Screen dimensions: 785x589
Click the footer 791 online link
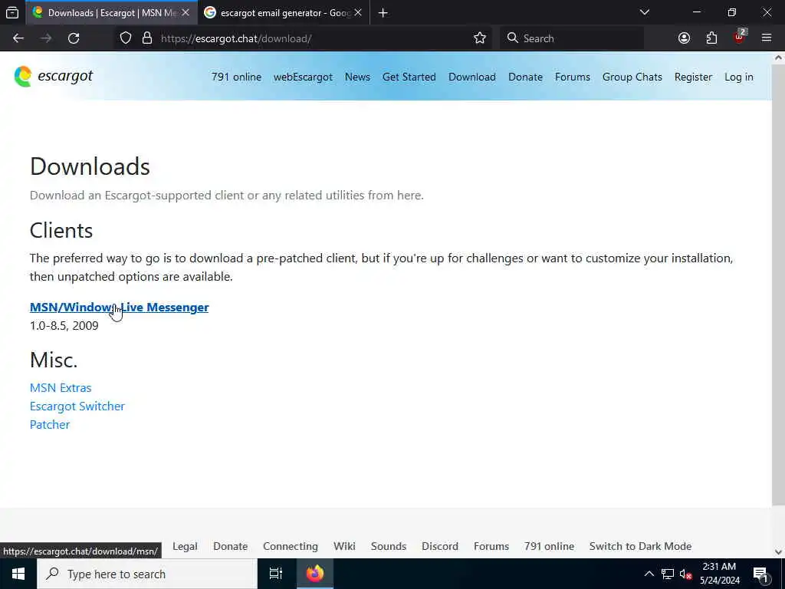[x=549, y=546]
